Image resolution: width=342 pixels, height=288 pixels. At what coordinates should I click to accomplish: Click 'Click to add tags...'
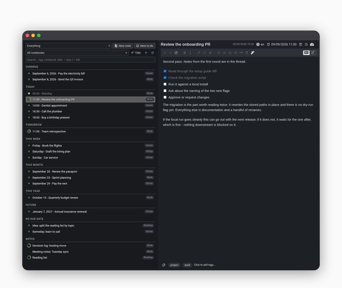coord(205,265)
